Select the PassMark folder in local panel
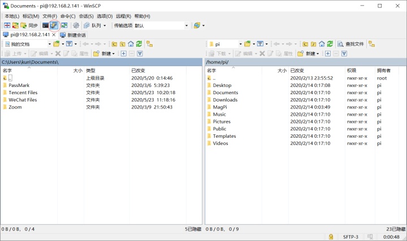The image size is (407, 241). pos(19,85)
